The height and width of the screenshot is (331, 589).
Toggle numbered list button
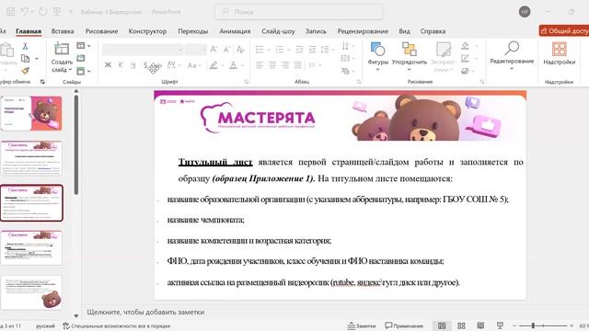[x=280, y=50]
